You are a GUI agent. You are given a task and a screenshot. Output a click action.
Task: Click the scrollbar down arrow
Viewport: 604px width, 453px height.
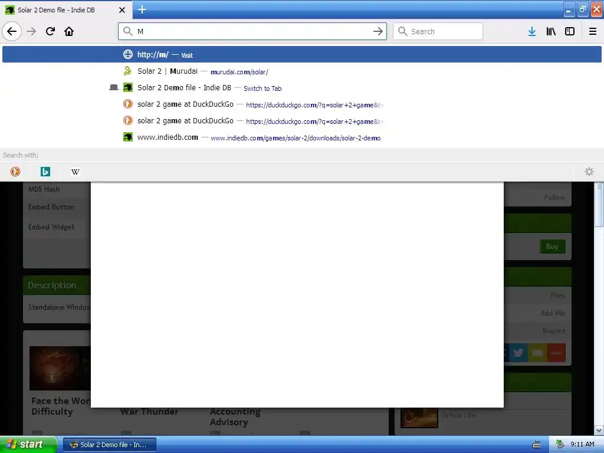(x=599, y=430)
